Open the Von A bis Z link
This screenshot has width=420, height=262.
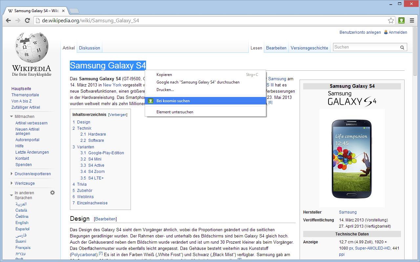pos(22,101)
